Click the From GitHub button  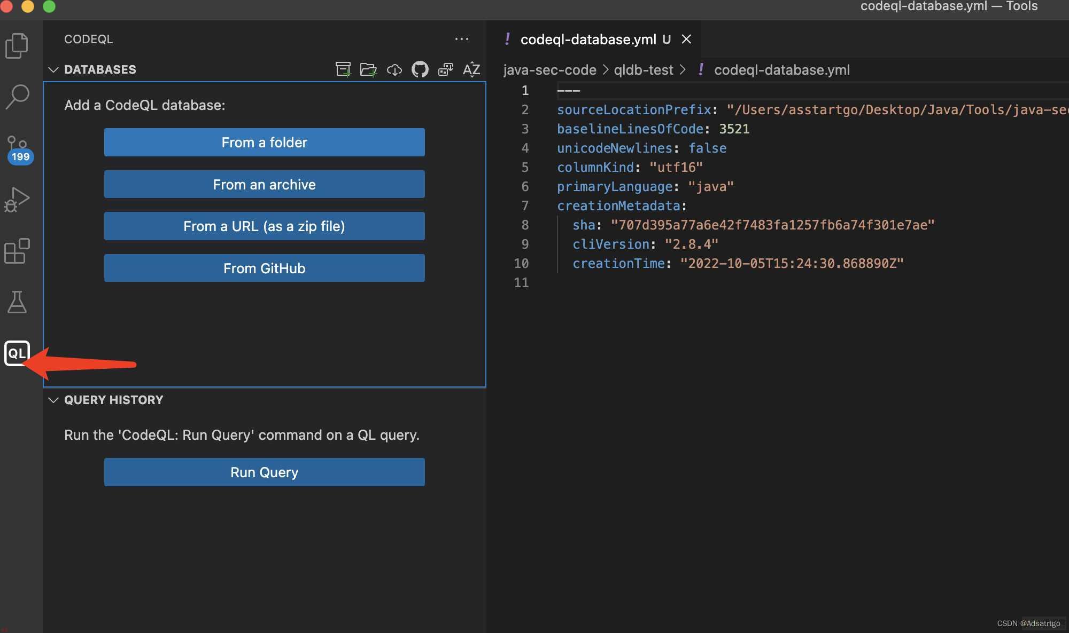tap(265, 268)
